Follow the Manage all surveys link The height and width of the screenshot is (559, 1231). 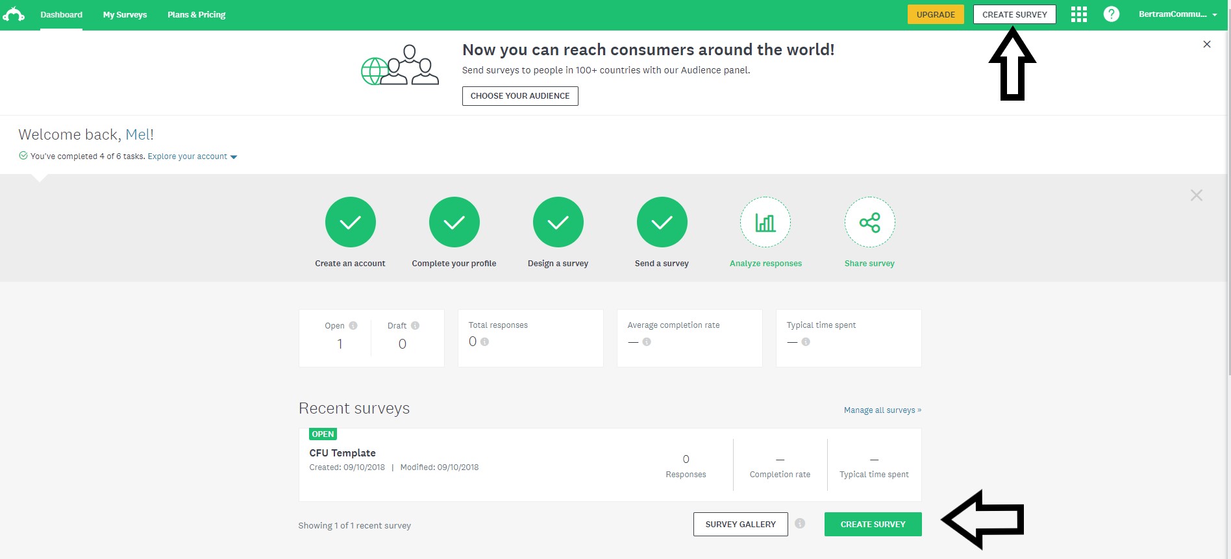(x=882, y=410)
